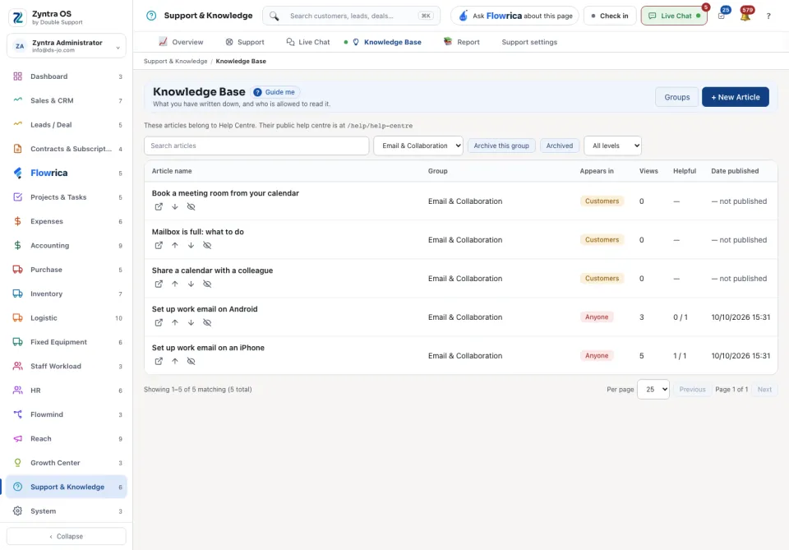Move 'Share a calendar with a colleague' up
Image resolution: width=789 pixels, height=550 pixels.
click(x=174, y=284)
